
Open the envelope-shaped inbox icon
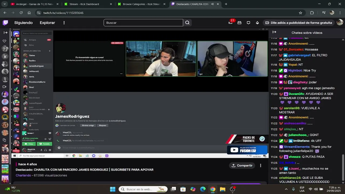point(239,23)
